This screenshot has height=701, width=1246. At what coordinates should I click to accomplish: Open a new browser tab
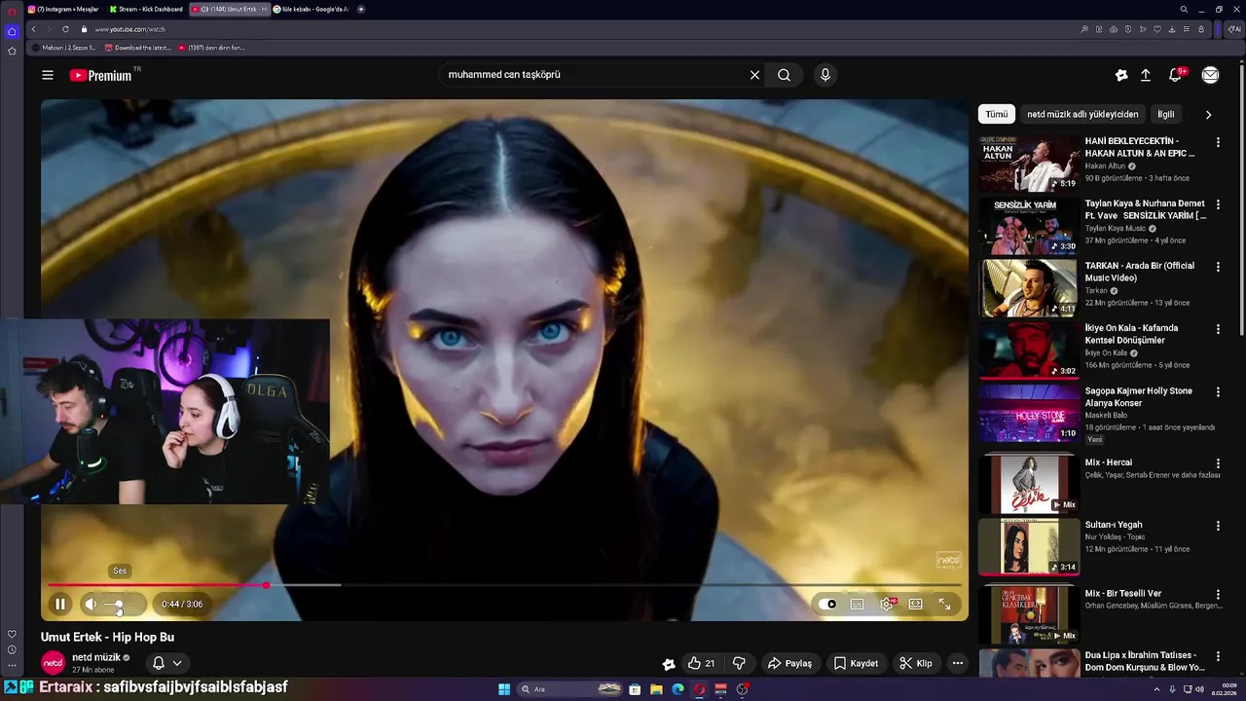(361, 9)
